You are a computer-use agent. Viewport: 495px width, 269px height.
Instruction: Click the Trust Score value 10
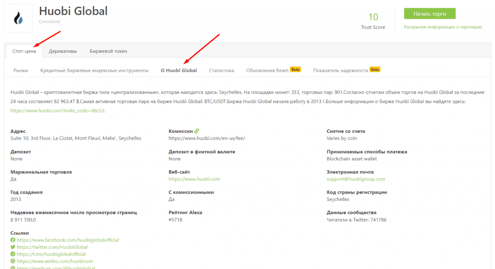[x=373, y=17]
